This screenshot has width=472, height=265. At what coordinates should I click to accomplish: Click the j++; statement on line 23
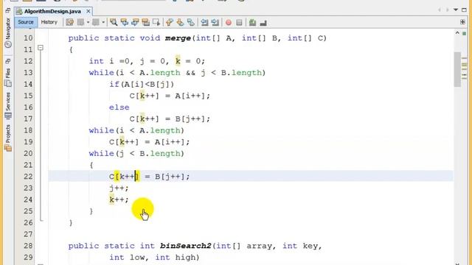click(119, 188)
